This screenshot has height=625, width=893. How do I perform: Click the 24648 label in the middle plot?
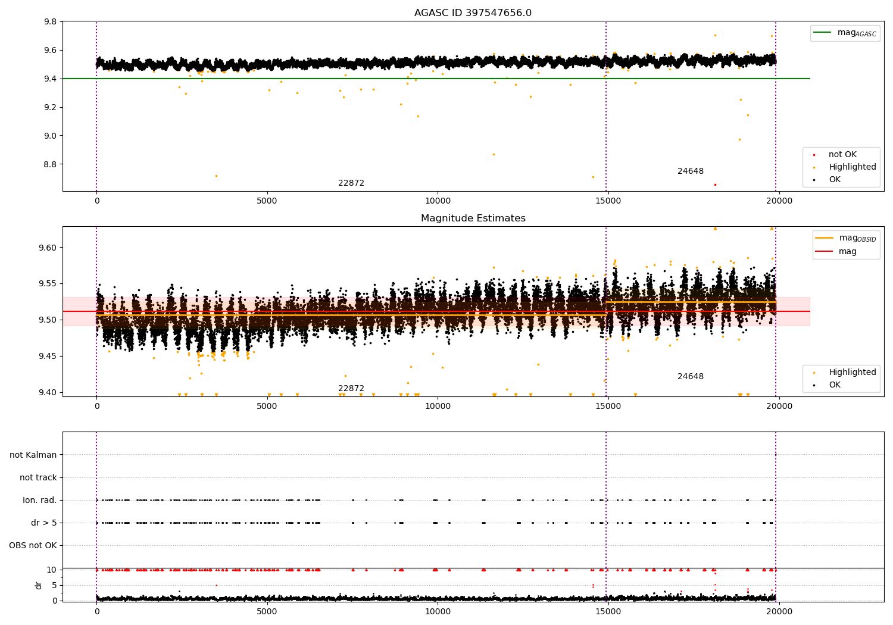pyautogui.click(x=691, y=377)
